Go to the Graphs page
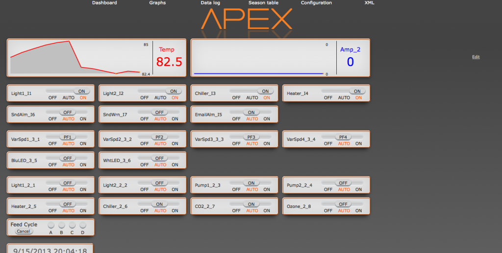This screenshot has width=502, height=253. click(157, 3)
